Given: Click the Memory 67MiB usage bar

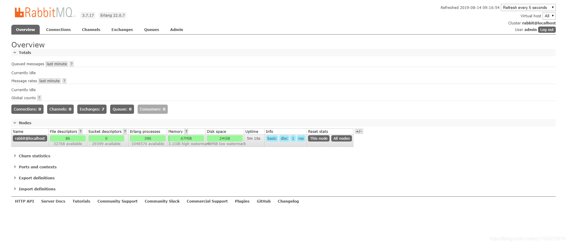Looking at the screenshot, I should [x=186, y=138].
